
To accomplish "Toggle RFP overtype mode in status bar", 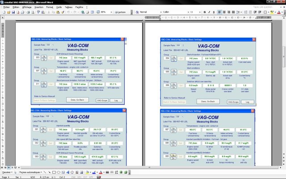I will click(91, 177).
